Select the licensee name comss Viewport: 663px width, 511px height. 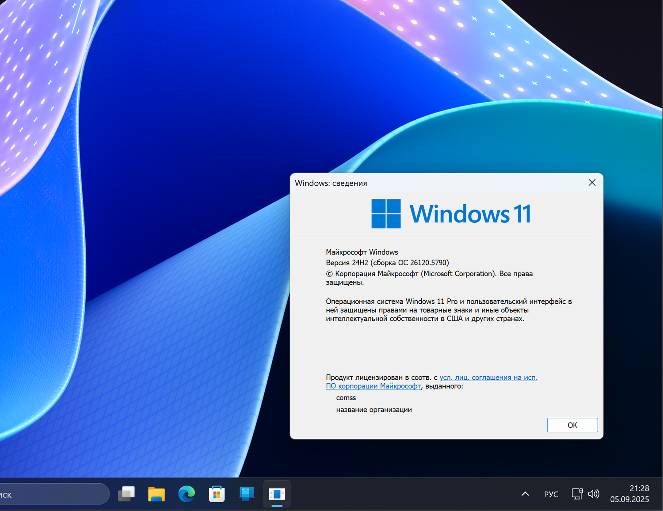point(346,397)
